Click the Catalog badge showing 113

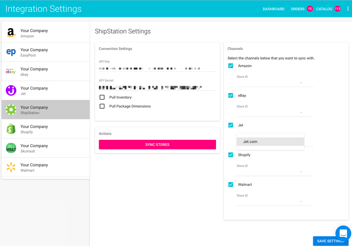click(x=337, y=9)
